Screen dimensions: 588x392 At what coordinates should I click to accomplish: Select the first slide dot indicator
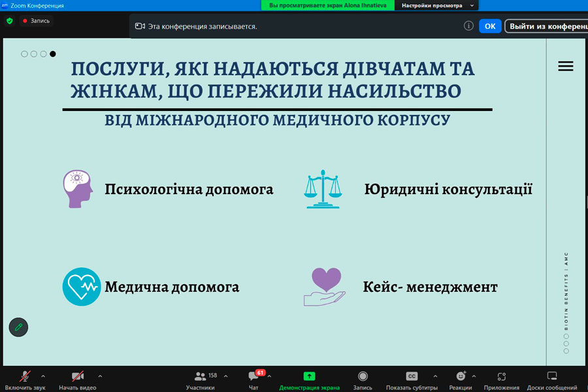click(x=24, y=54)
